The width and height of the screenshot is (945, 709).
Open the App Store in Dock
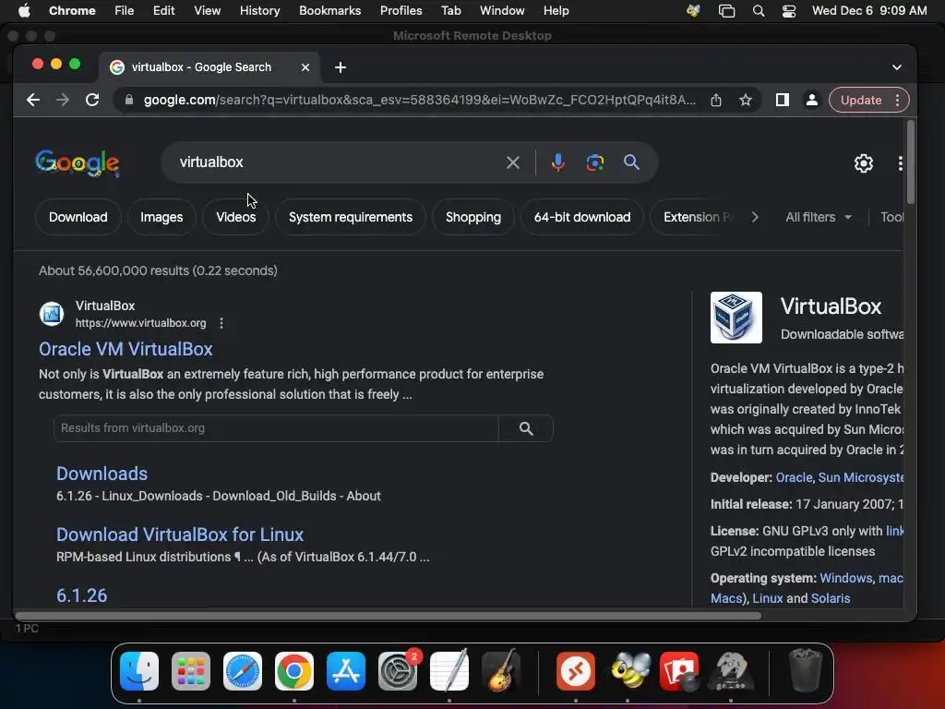click(x=346, y=671)
